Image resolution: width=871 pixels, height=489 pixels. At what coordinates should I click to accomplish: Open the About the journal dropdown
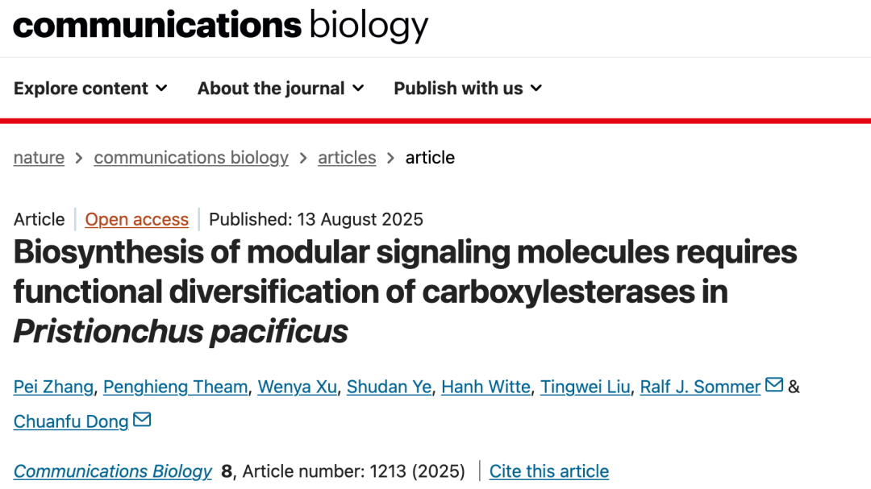[281, 89]
